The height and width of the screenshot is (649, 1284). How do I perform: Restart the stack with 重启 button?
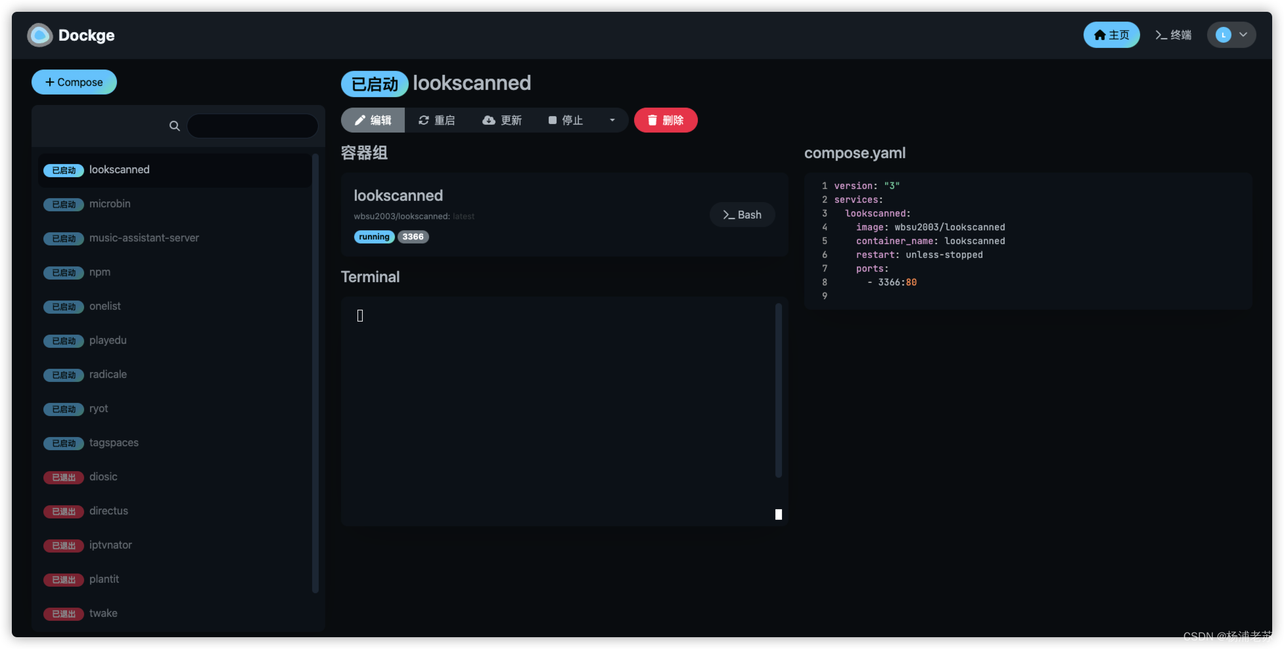436,120
